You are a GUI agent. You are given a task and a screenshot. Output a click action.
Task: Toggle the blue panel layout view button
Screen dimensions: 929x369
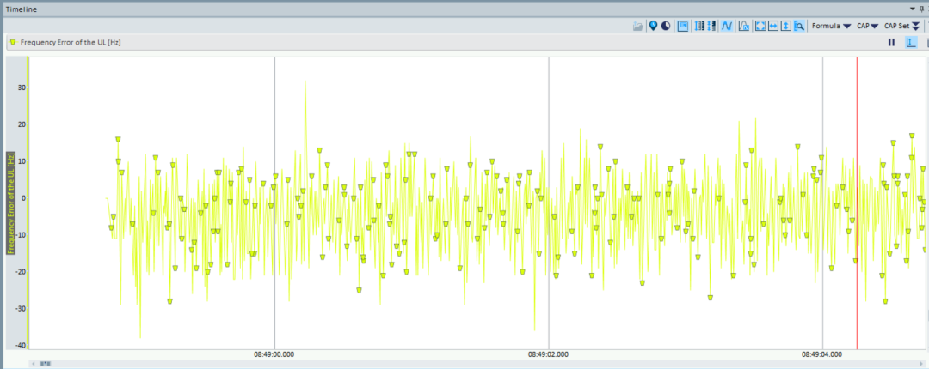(x=683, y=26)
